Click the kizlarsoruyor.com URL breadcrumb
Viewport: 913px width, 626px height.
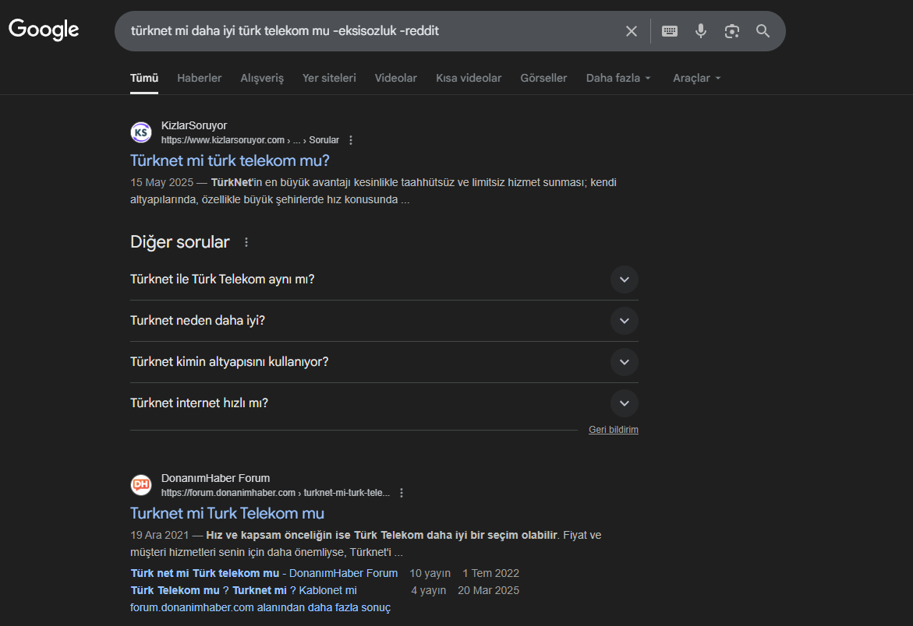(249, 140)
